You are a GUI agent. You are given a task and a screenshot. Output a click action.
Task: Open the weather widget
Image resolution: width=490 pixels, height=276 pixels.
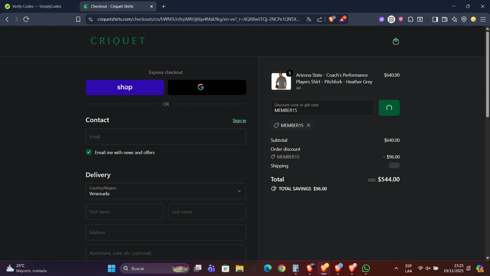point(27,268)
